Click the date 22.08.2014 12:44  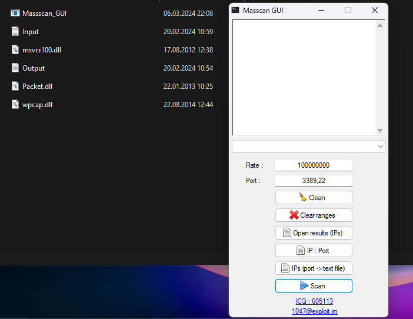coord(188,105)
